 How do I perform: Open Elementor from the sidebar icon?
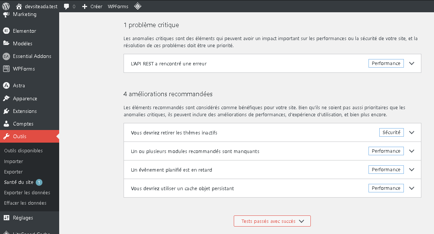6,31
